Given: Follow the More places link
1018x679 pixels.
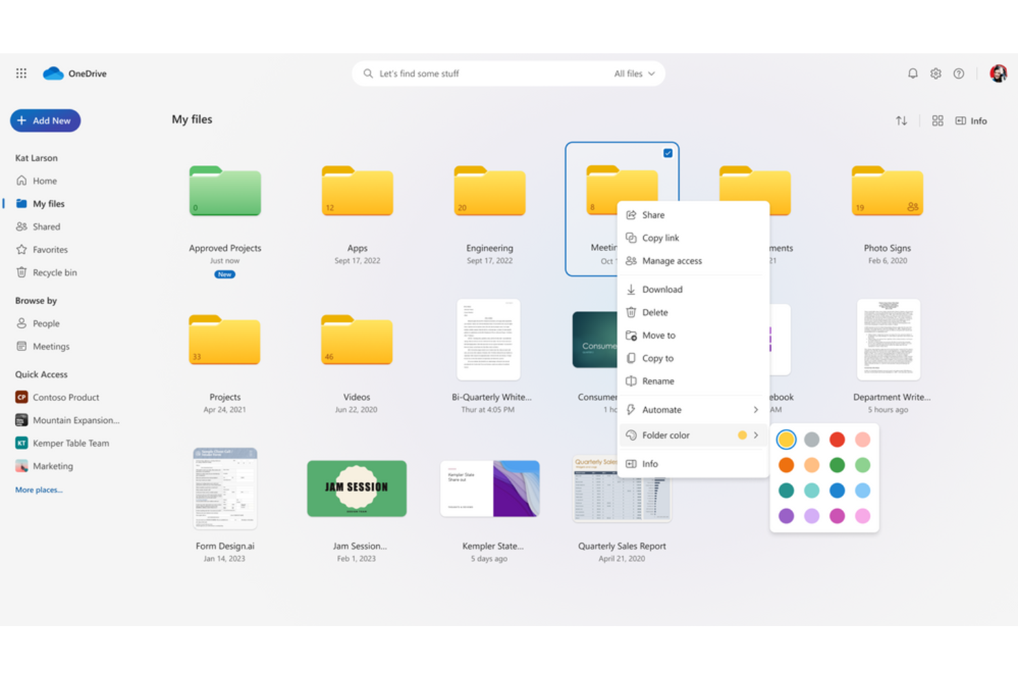Looking at the screenshot, I should pos(39,490).
